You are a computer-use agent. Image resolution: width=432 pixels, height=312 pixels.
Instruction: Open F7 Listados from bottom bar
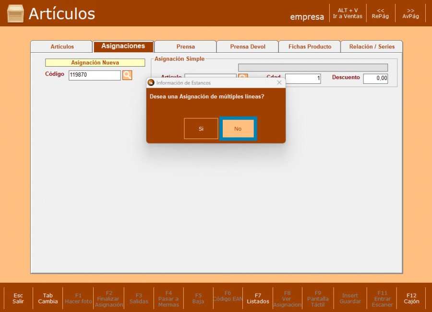tap(258, 299)
